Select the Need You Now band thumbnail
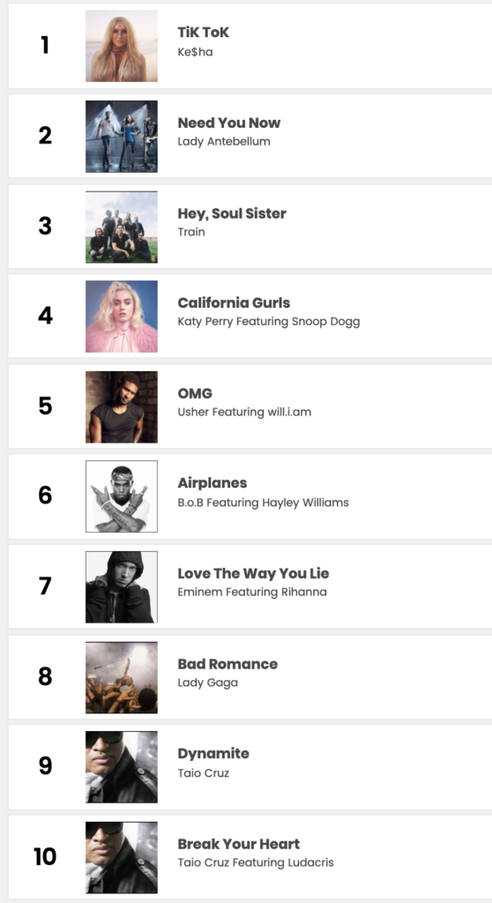492x903 pixels. [x=122, y=137]
